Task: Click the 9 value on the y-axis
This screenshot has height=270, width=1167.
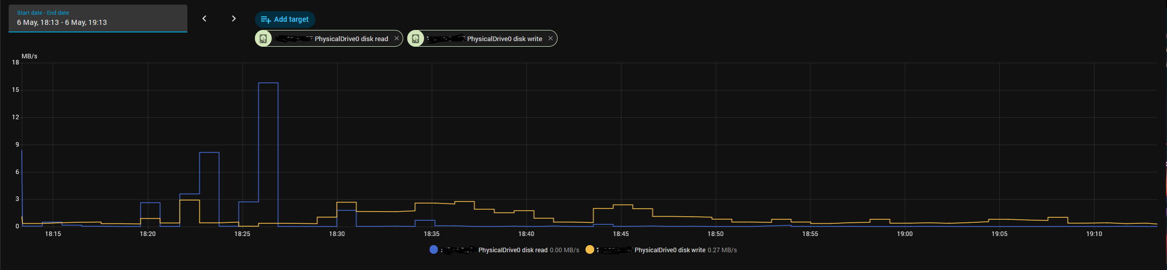Action: coord(17,145)
